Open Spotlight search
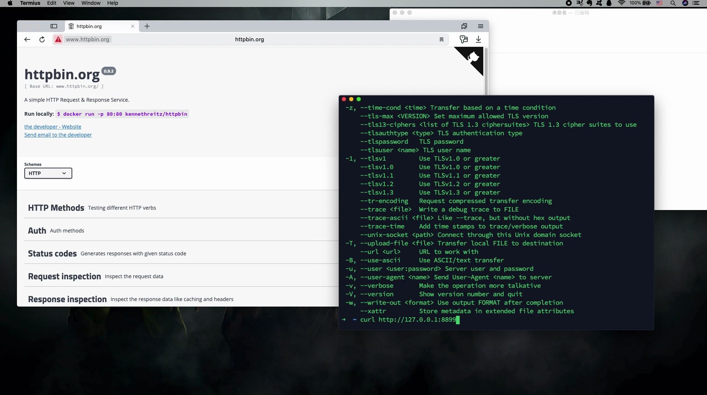The width and height of the screenshot is (707, 395). point(673,3)
